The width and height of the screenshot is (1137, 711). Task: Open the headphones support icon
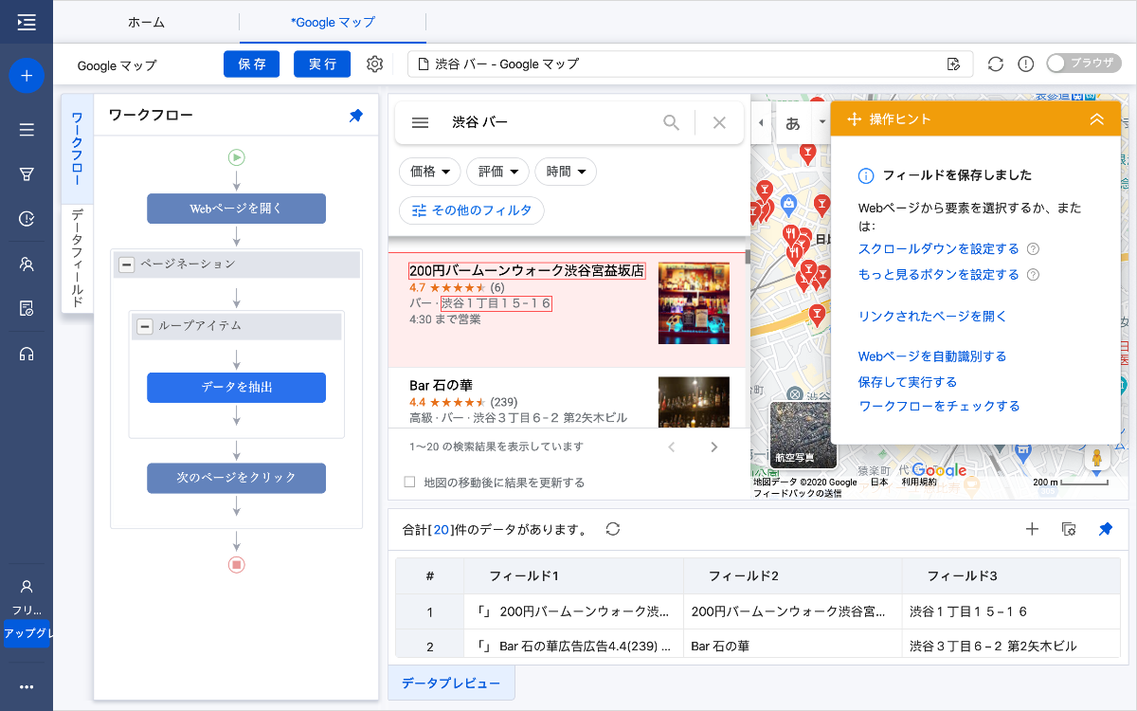point(27,354)
